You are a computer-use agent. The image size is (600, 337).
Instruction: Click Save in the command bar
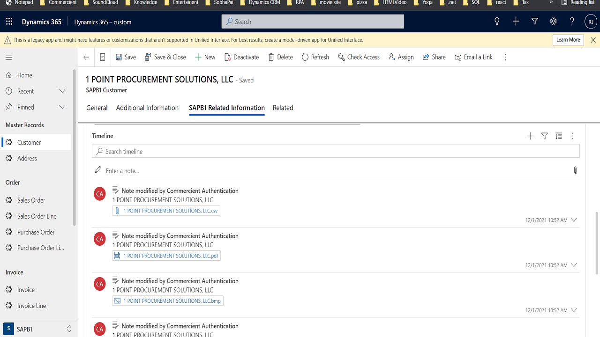pos(126,57)
